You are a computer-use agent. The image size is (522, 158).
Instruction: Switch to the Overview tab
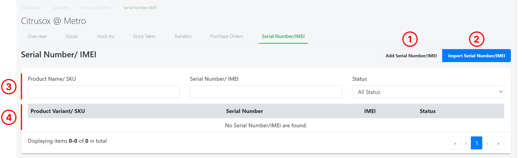click(x=37, y=36)
